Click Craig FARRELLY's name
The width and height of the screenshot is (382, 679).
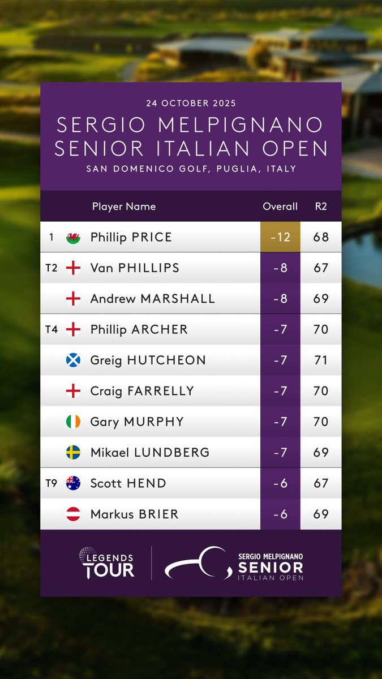(x=142, y=391)
